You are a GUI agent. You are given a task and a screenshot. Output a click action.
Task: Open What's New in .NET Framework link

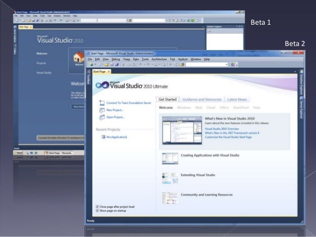click(232, 133)
